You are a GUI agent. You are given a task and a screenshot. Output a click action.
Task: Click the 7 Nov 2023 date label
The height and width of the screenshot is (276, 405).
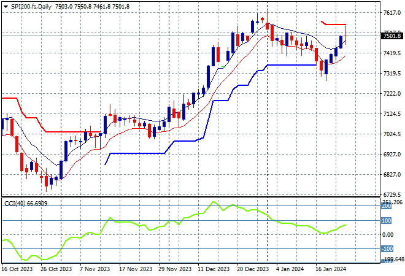coord(94,269)
